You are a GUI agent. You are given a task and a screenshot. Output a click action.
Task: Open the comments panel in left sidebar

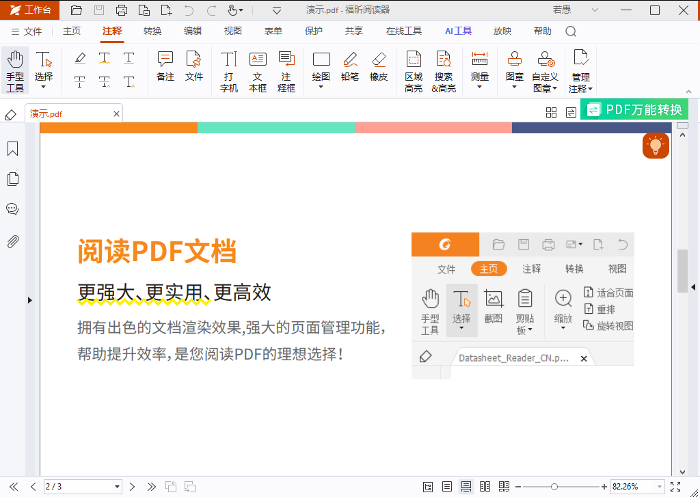pyautogui.click(x=12, y=209)
